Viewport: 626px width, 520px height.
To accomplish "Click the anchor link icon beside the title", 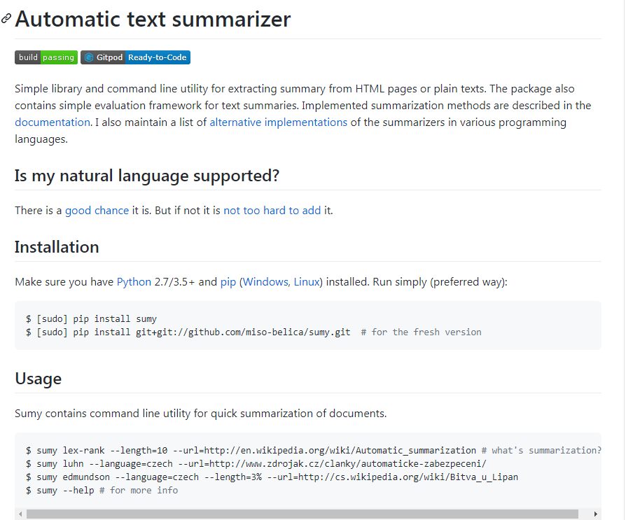I will coord(6,19).
